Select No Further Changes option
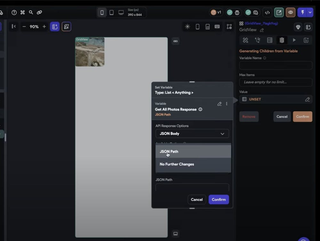320x241 pixels. tap(193, 164)
